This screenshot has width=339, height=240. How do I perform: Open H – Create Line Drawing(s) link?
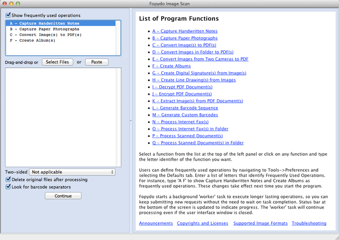tap(194, 80)
